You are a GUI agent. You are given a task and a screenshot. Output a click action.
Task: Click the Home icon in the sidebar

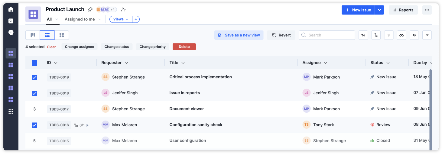11,9
